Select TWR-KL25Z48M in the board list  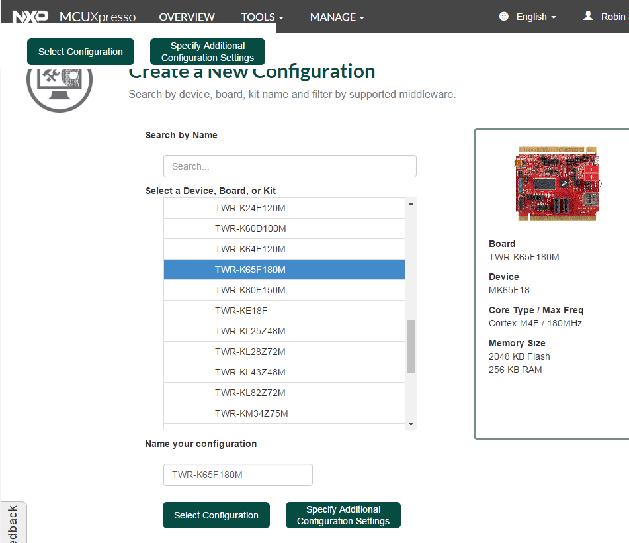(284, 331)
